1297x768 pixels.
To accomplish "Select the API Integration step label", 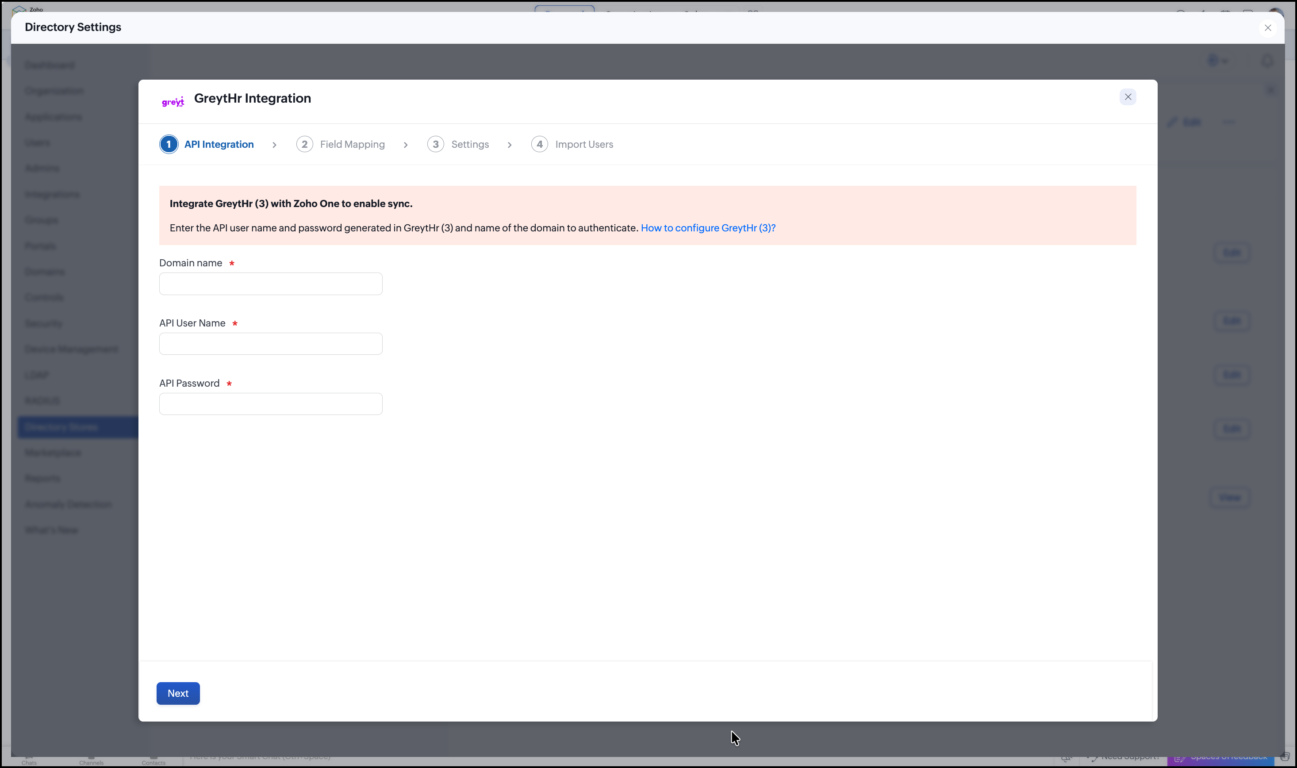I will (x=219, y=144).
